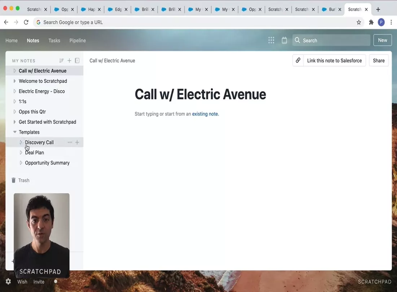Click Call w/ Electric Avenue breadcrumb
The height and width of the screenshot is (292, 397).
[x=112, y=61]
